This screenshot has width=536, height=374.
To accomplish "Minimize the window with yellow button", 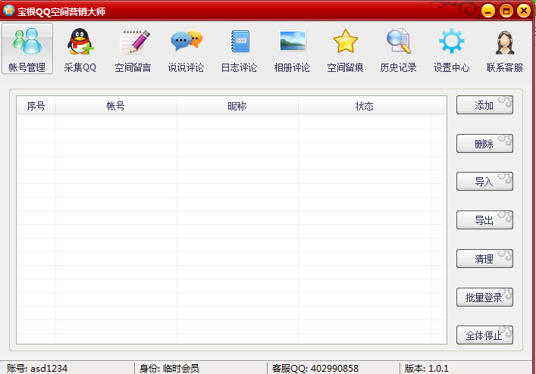I will pyautogui.click(x=488, y=11).
